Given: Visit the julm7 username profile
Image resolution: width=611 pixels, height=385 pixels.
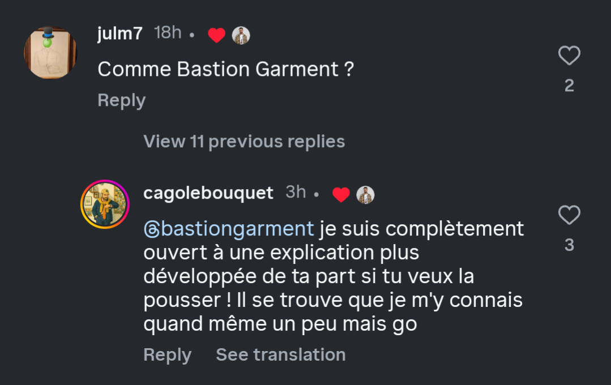Looking at the screenshot, I should pyautogui.click(x=120, y=33).
